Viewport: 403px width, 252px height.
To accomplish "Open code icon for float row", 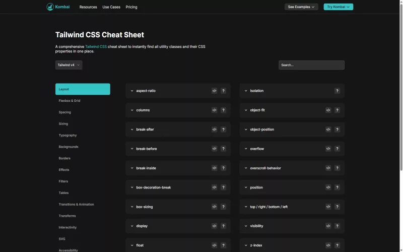I will 214,245.
